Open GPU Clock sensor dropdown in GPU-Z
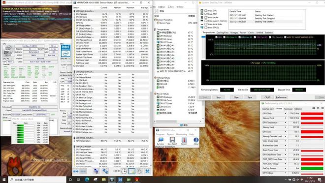Image resolution: width=325 pixels, height=183 pixels. tap(286, 114)
